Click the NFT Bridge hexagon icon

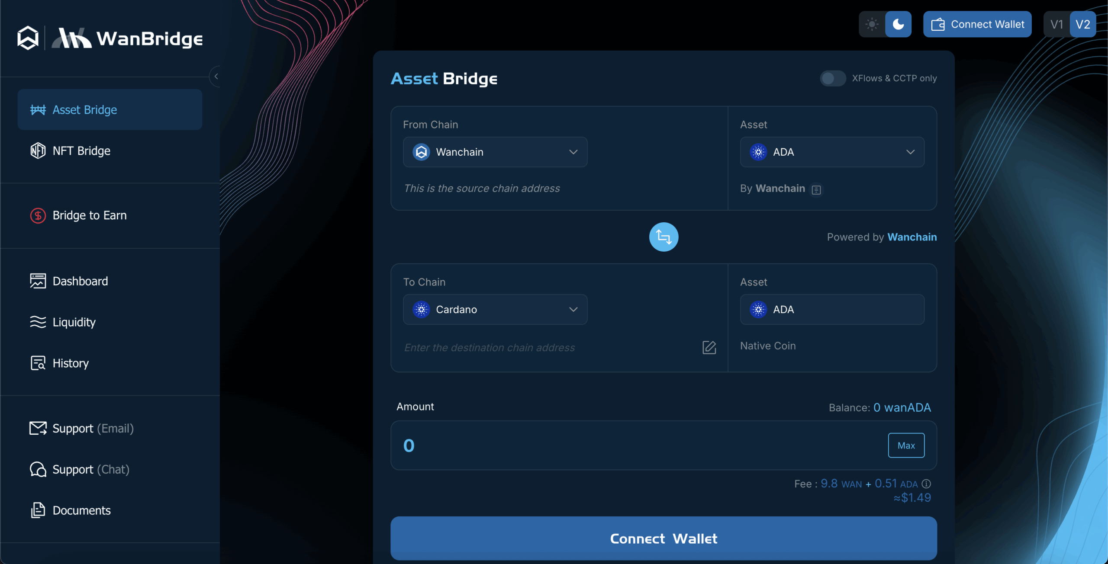pos(38,151)
